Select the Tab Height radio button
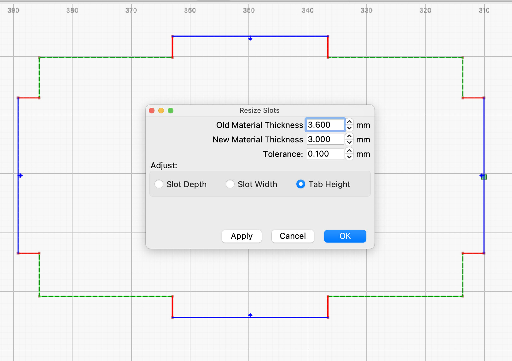This screenshot has width=512, height=361. click(x=301, y=184)
